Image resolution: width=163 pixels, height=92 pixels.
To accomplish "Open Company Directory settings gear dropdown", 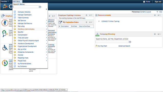I will 159,34.
